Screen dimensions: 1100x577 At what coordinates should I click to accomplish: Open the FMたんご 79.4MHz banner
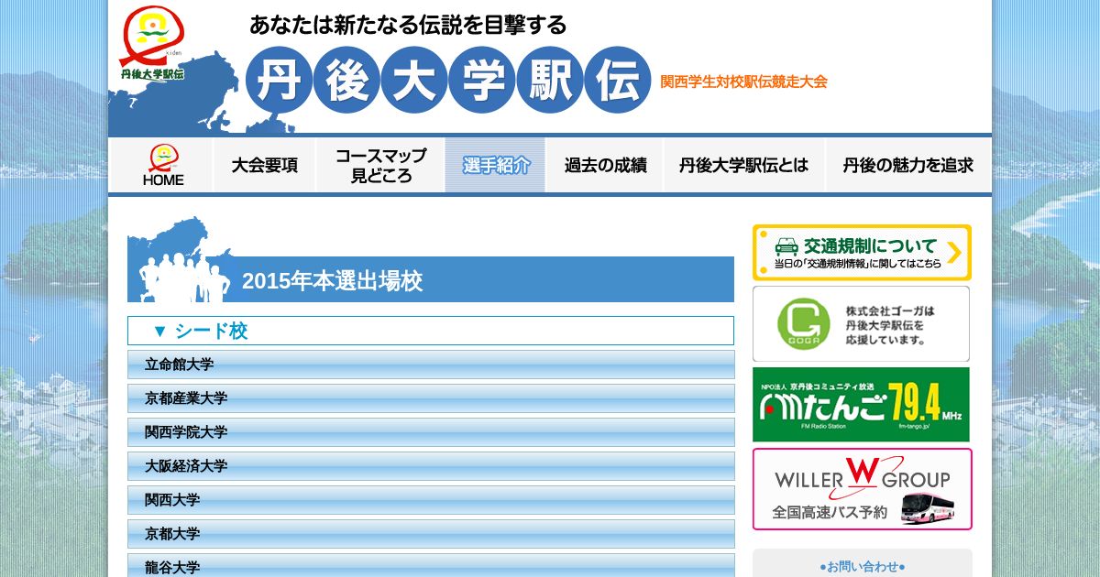[861, 405]
